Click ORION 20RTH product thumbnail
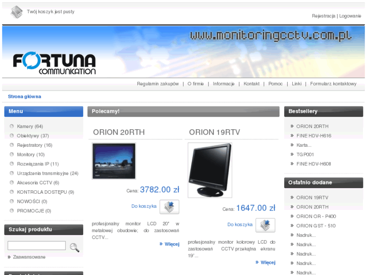The image size is (367, 275). (114, 161)
